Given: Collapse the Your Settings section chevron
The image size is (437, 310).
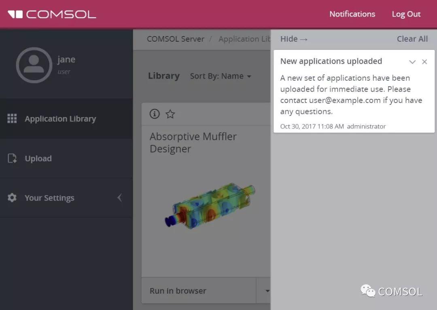Looking at the screenshot, I should tap(119, 198).
